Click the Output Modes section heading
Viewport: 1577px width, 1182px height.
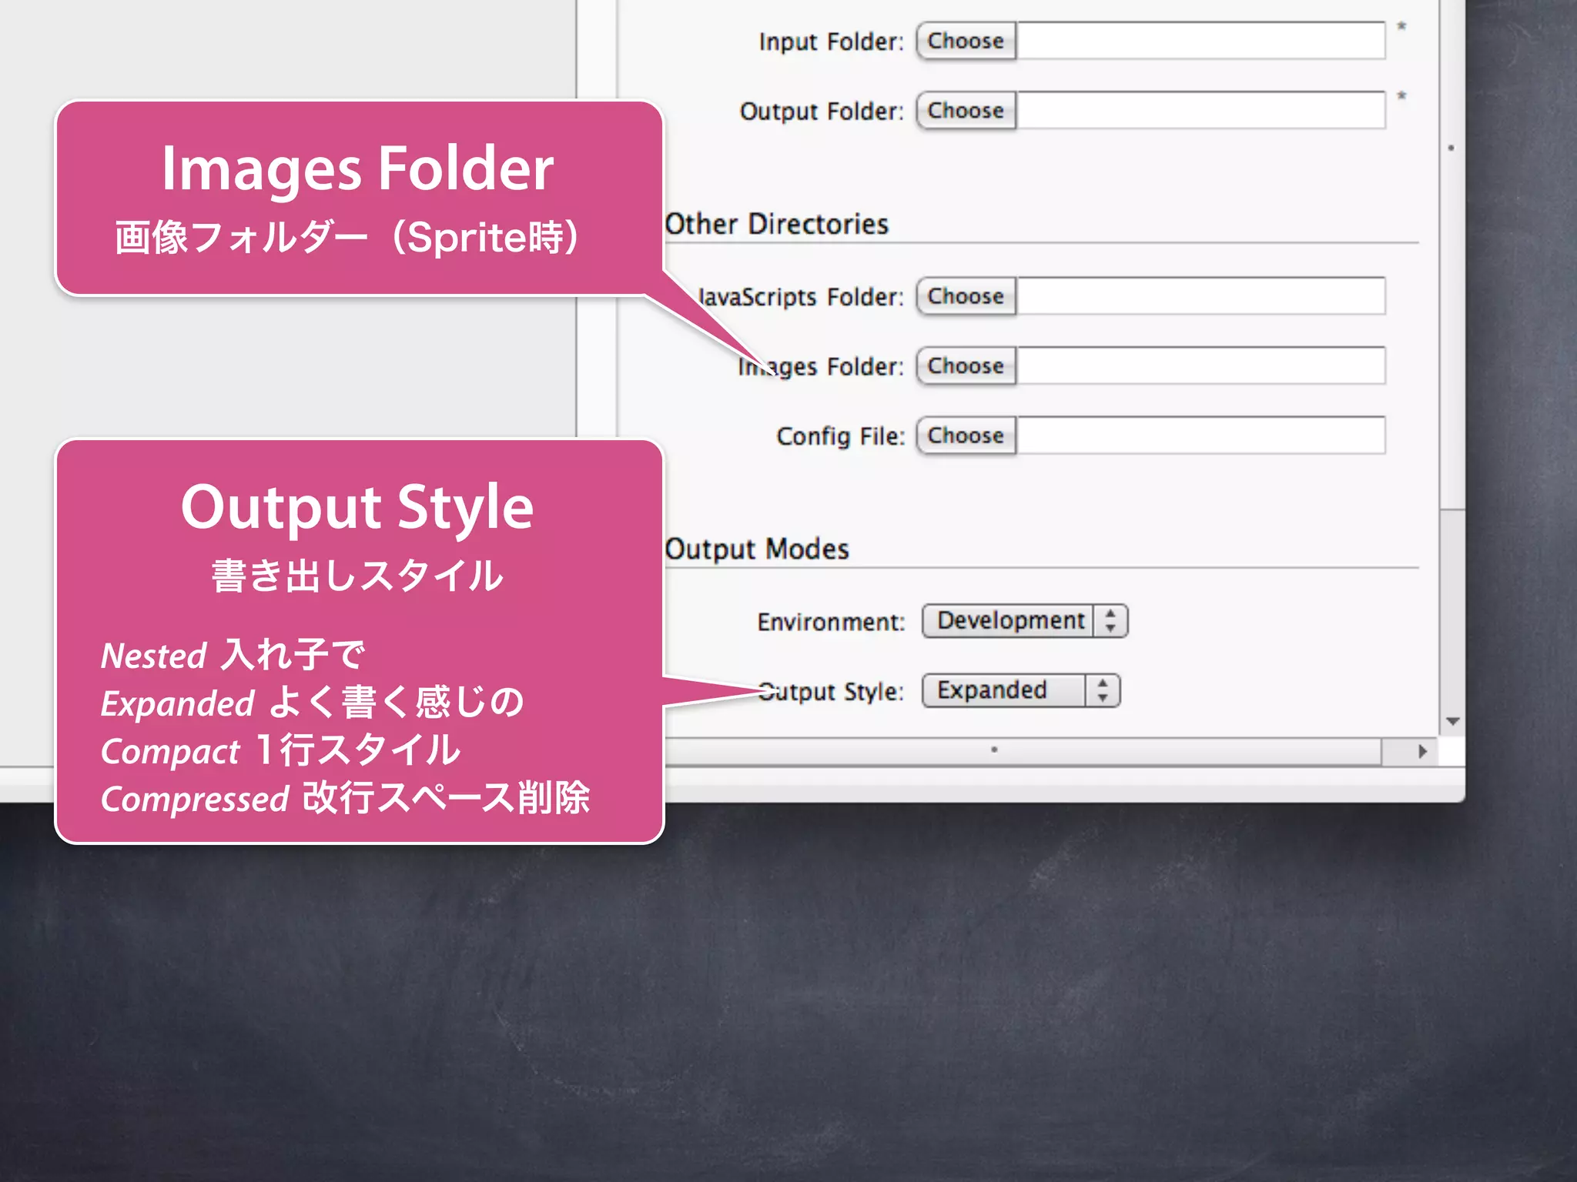pyautogui.click(x=758, y=549)
